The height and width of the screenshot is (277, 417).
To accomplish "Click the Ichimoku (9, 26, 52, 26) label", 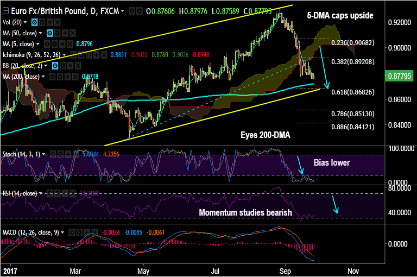I will click(x=31, y=55).
